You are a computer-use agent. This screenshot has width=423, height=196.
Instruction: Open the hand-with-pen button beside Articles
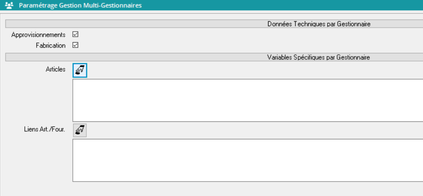click(80, 70)
